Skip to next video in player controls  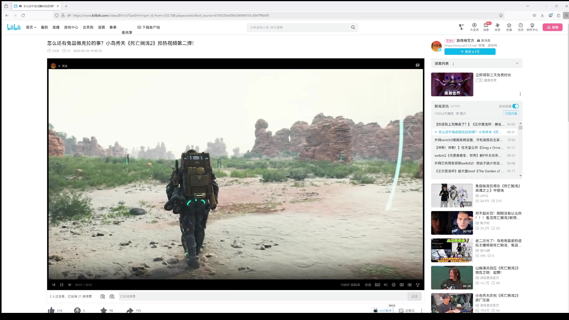point(70,285)
